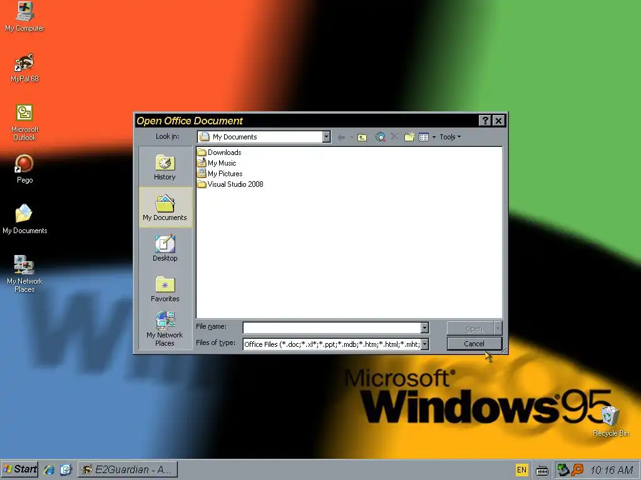Choose My Documents in places bar
641x480 pixels.
[x=165, y=207]
